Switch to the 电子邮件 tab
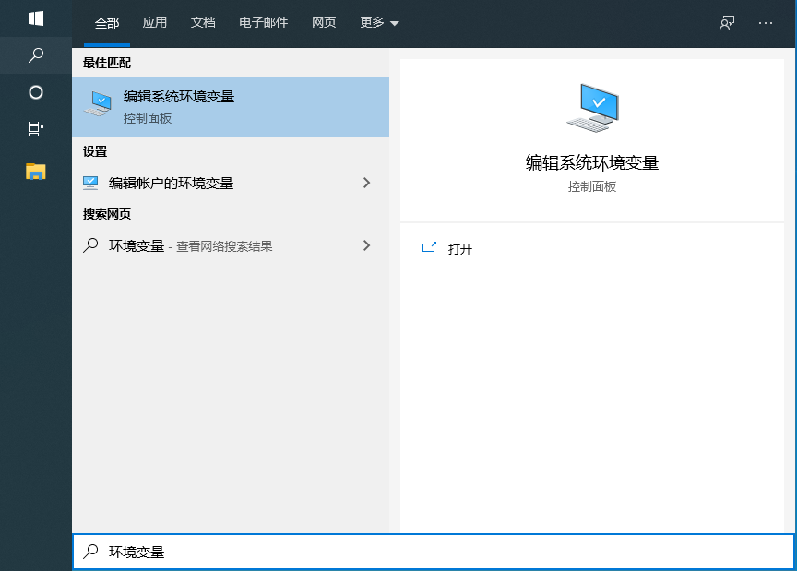 tap(263, 22)
